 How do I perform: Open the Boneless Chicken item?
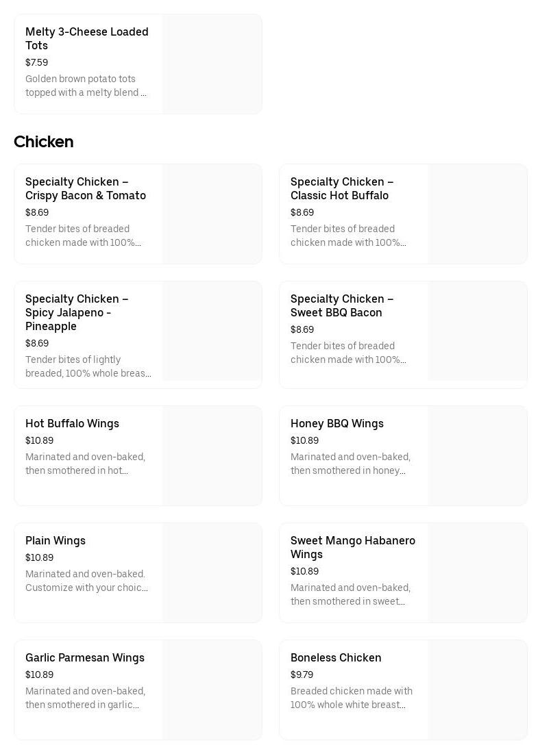click(336, 658)
